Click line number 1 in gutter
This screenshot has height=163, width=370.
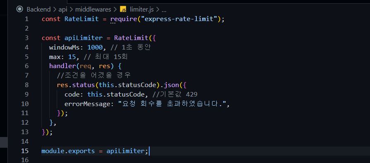[26, 19]
